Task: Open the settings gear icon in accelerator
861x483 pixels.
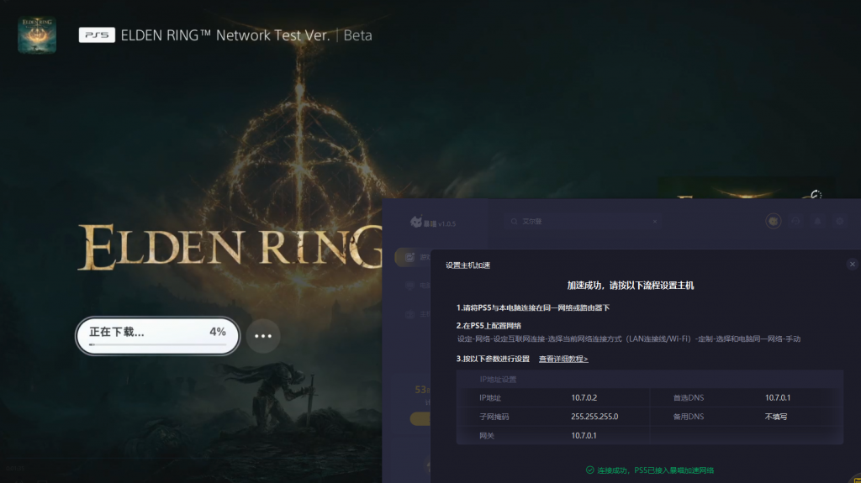Action: (840, 221)
